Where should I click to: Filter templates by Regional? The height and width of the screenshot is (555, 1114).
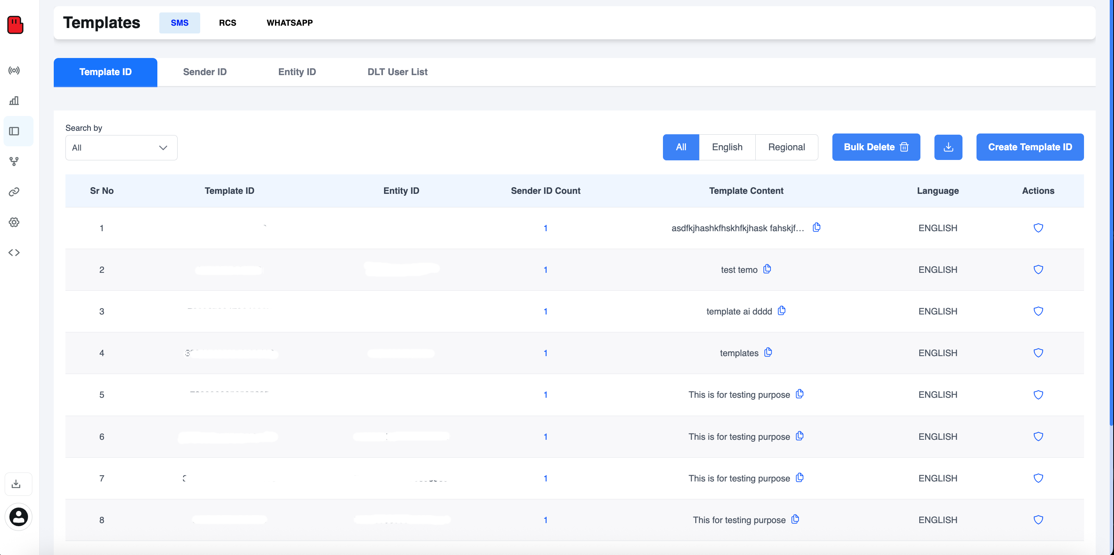click(x=787, y=147)
